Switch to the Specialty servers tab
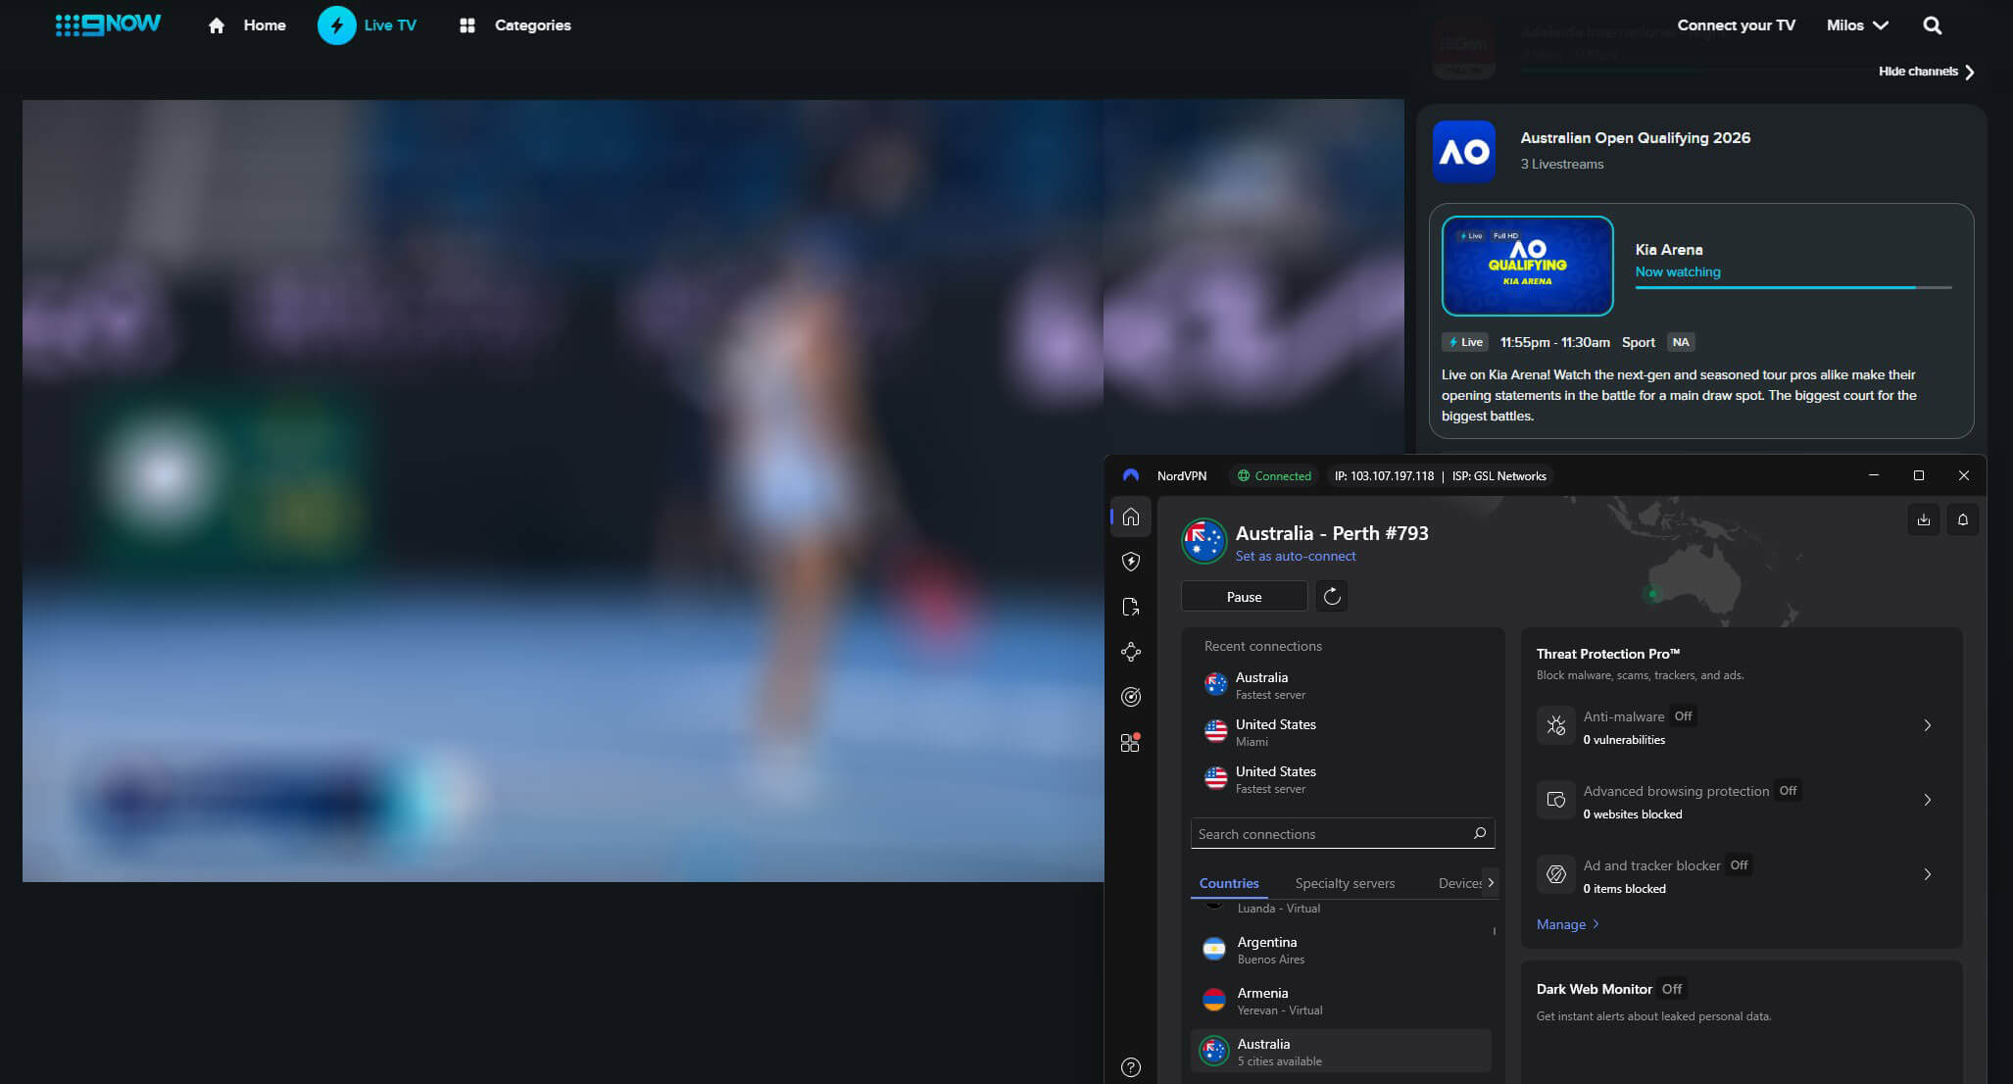 (x=1345, y=883)
